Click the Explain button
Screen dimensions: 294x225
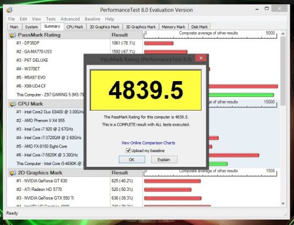click(x=164, y=160)
